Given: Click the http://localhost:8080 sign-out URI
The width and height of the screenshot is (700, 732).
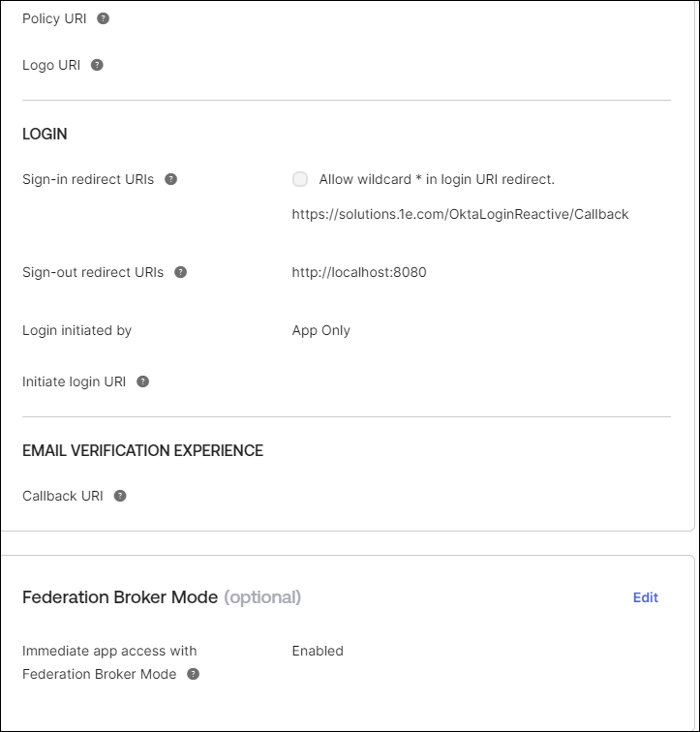Looking at the screenshot, I should point(359,272).
